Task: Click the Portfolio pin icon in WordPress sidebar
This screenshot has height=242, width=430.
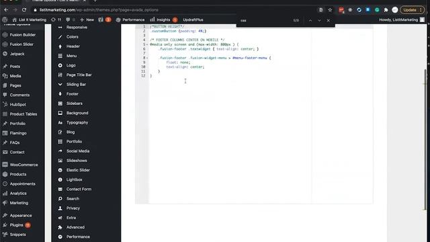Action: pyautogui.click(x=5, y=124)
